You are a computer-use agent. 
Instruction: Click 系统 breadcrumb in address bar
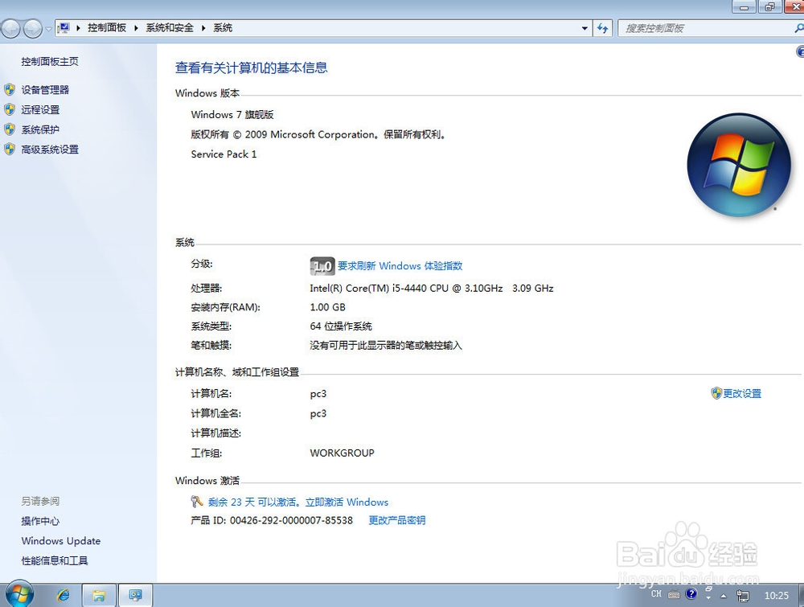(x=223, y=27)
